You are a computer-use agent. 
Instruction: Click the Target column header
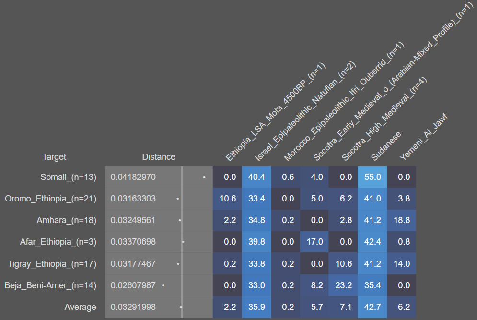(54, 157)
